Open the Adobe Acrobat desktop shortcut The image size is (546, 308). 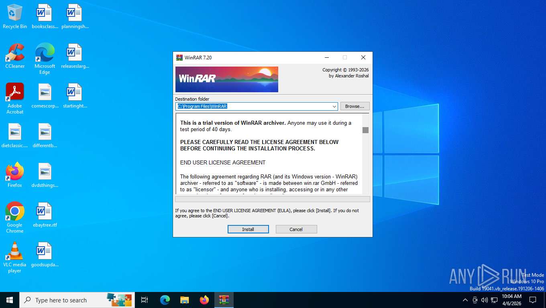point(15,99)
